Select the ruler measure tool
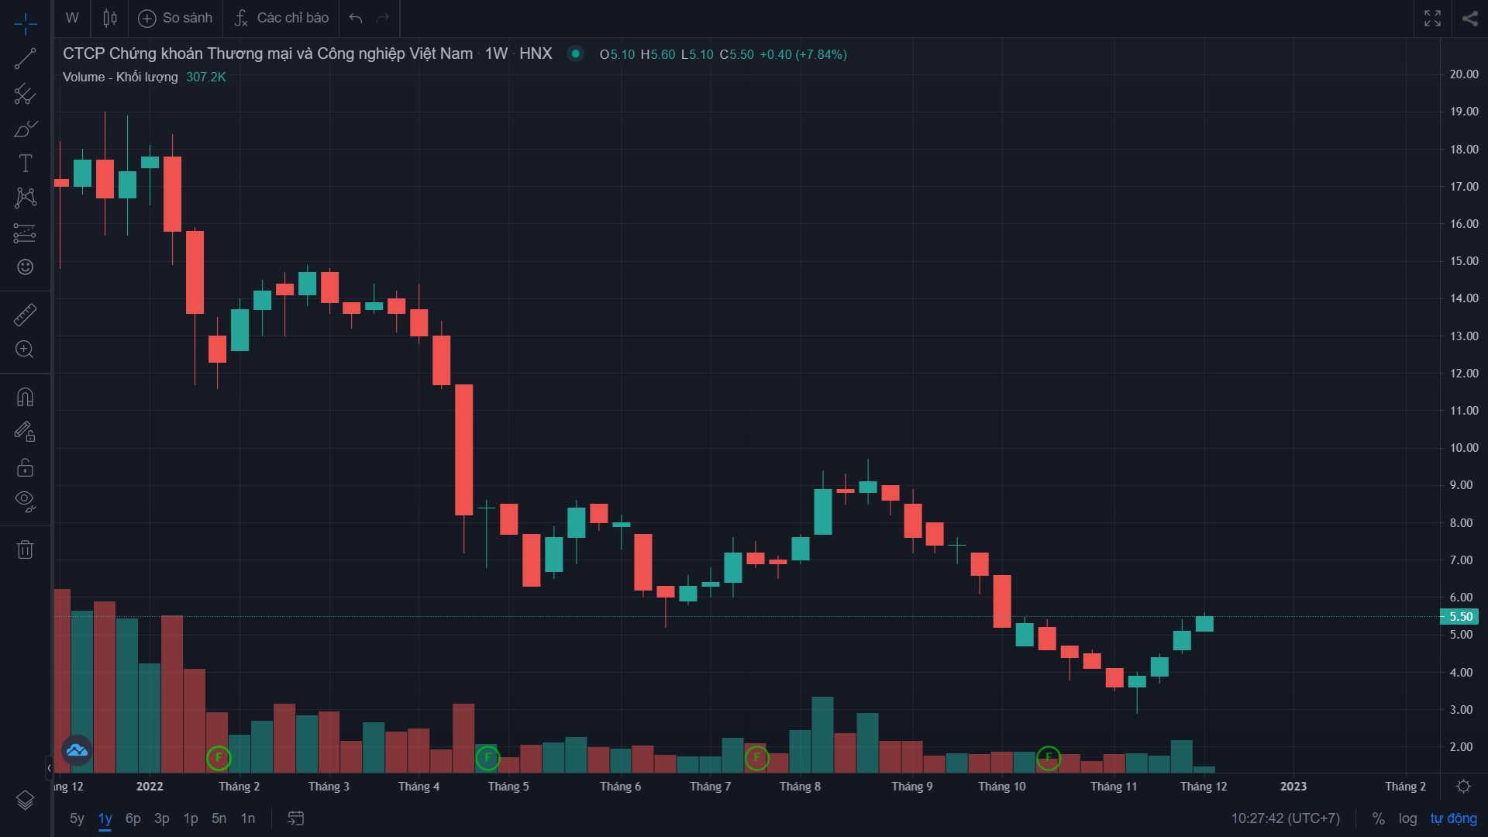The image size is (1488, 837). pyautogui.click(x=25, y=315)
